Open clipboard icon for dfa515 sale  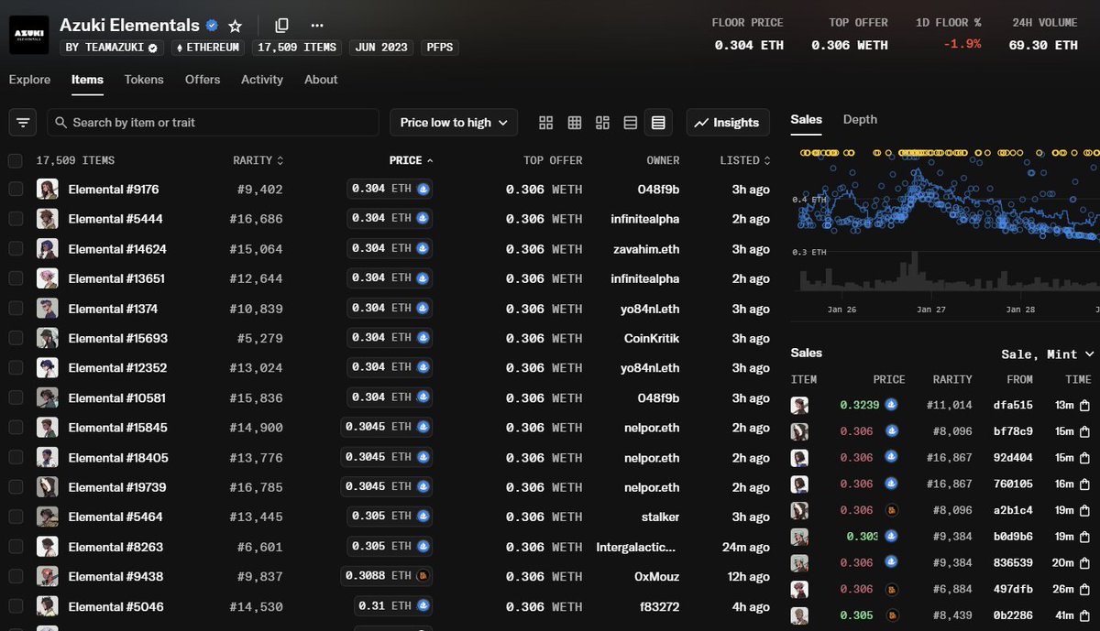(1084, 405)
